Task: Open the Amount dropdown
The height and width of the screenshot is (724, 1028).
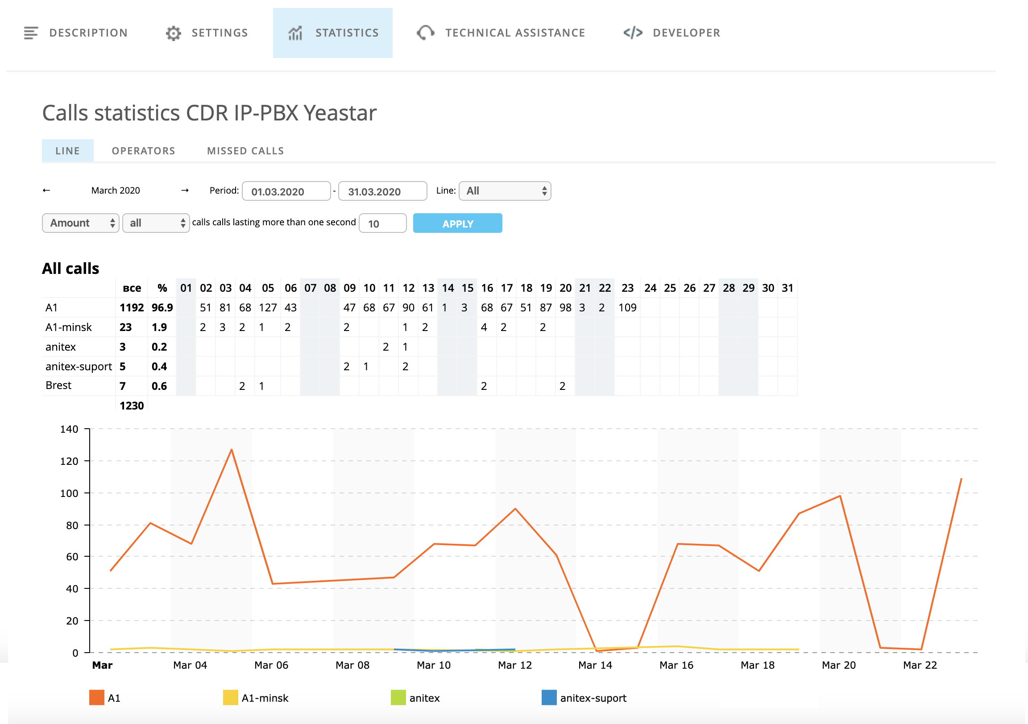Action: [x=81, y=223]
